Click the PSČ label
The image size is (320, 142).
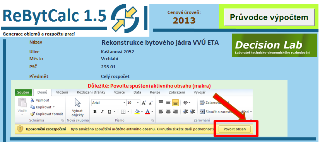pos(33,67)
